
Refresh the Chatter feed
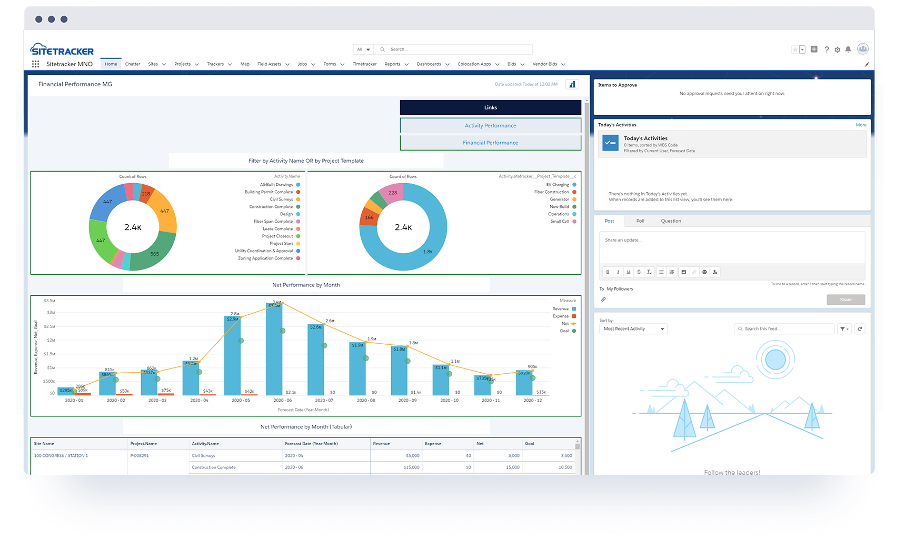[x=860, y=329]
